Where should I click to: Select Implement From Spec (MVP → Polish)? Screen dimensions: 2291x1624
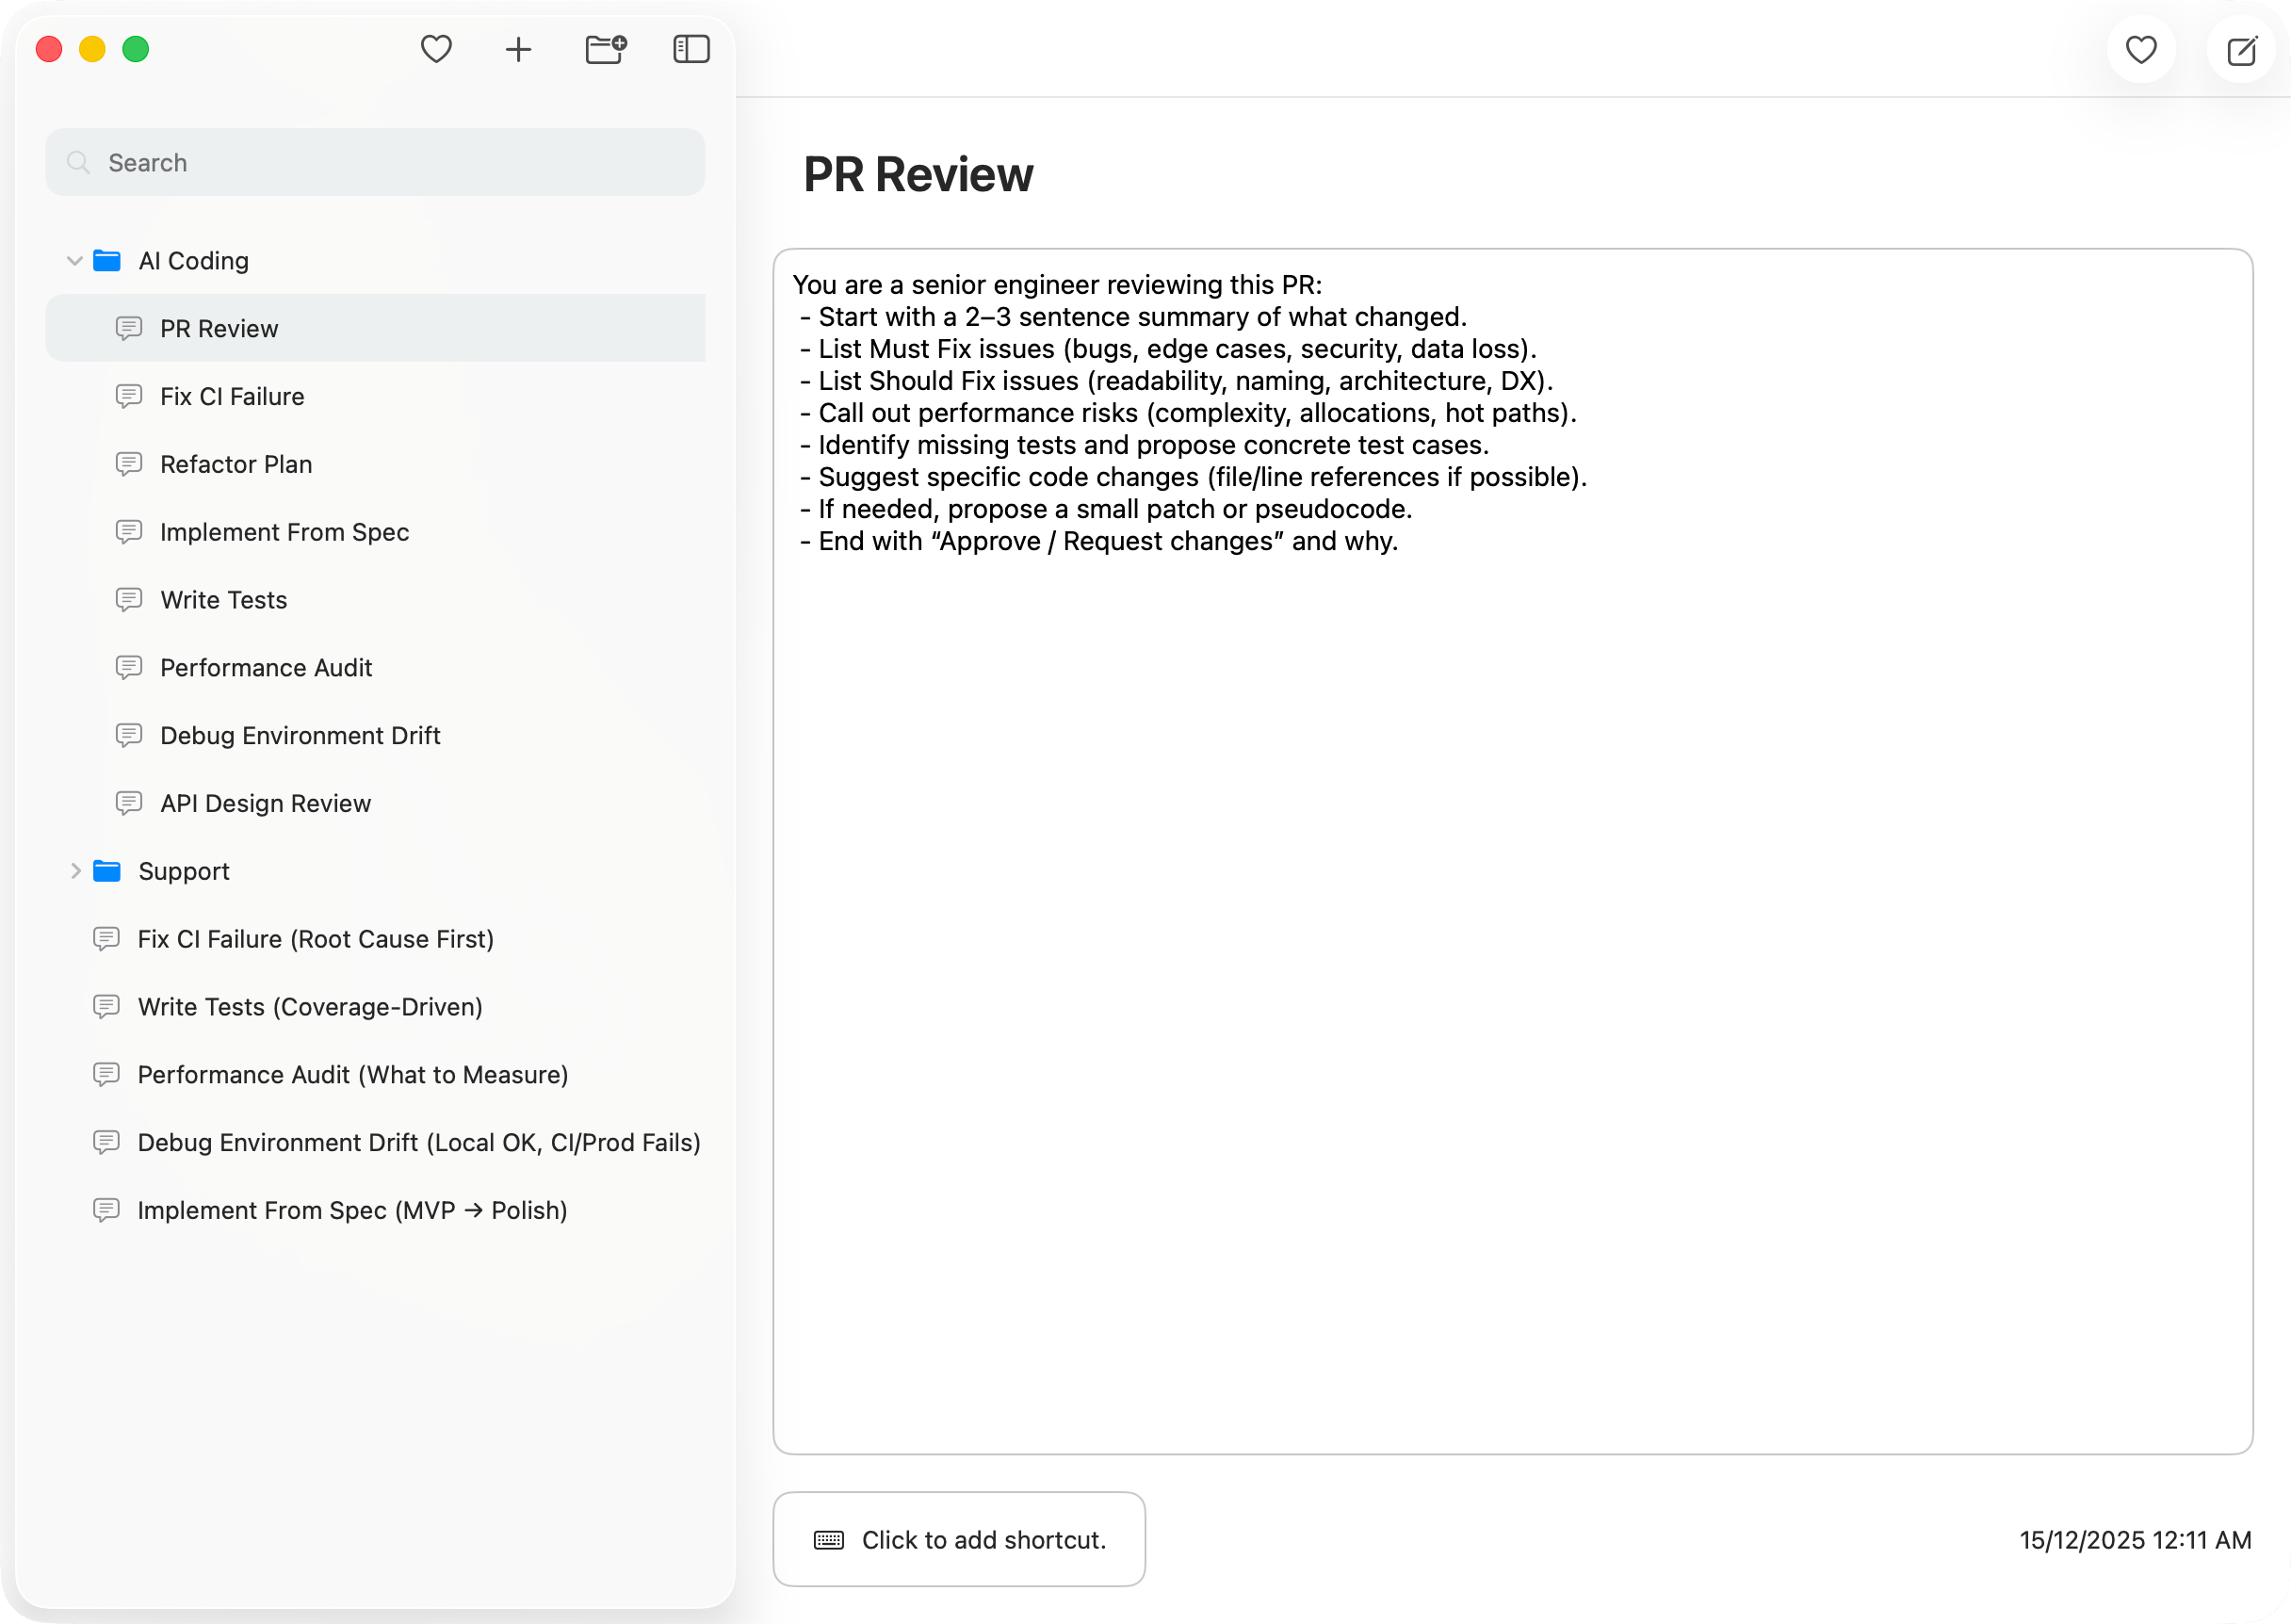click(351, 1210)
